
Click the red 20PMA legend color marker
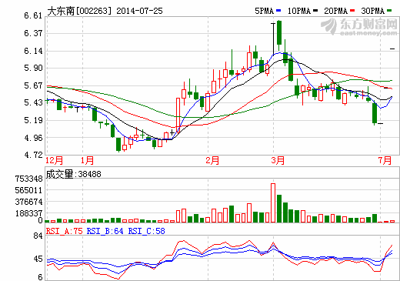pos(352,11)
